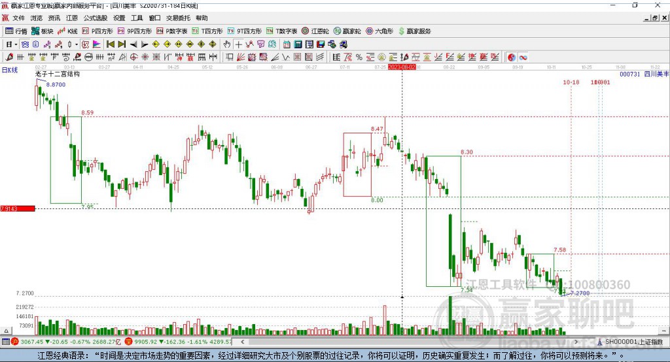Open the P数字表 number table
Screen dimensions: 670x362
(x=172, y=31)
